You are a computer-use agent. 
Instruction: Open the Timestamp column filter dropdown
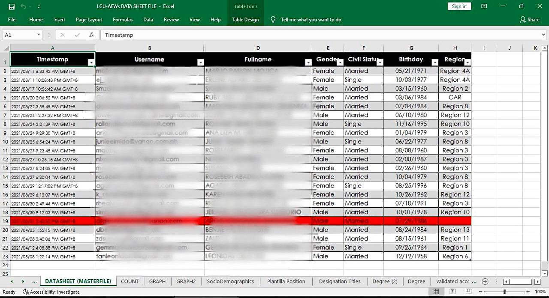pyautogui.click(x=91, y=63)
